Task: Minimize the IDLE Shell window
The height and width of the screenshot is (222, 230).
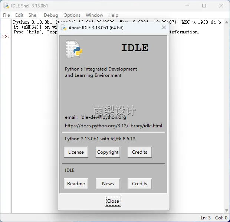Action: 187,6
